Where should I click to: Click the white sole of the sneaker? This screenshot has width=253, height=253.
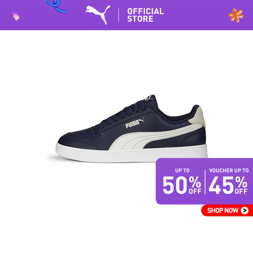pos(132,154)
